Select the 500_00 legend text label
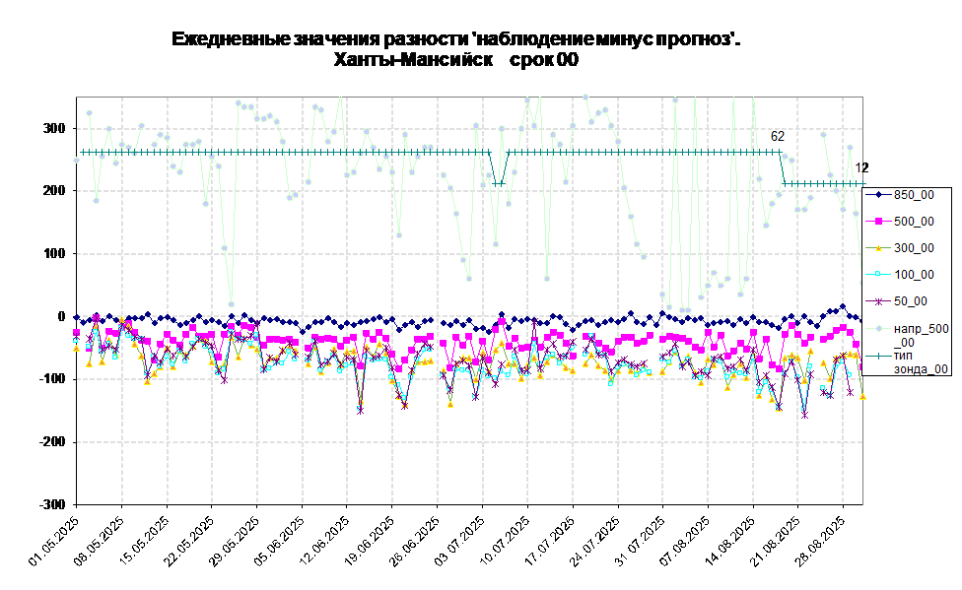Screen dimensions: 962x590 (x=914, y=222)
